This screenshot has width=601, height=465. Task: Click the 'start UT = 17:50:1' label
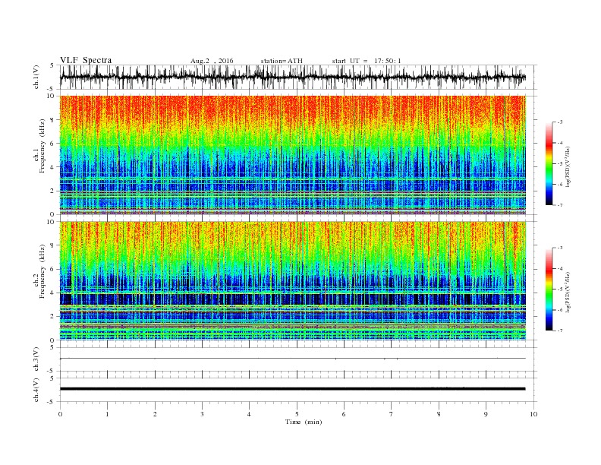(367, 61)
